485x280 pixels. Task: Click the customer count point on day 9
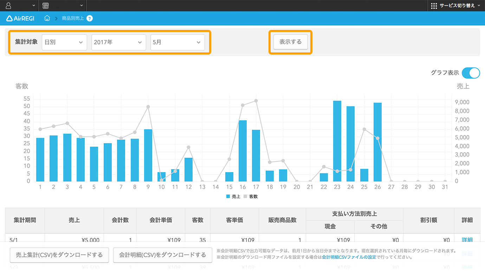pyautogui.click(x=148, y=107)
